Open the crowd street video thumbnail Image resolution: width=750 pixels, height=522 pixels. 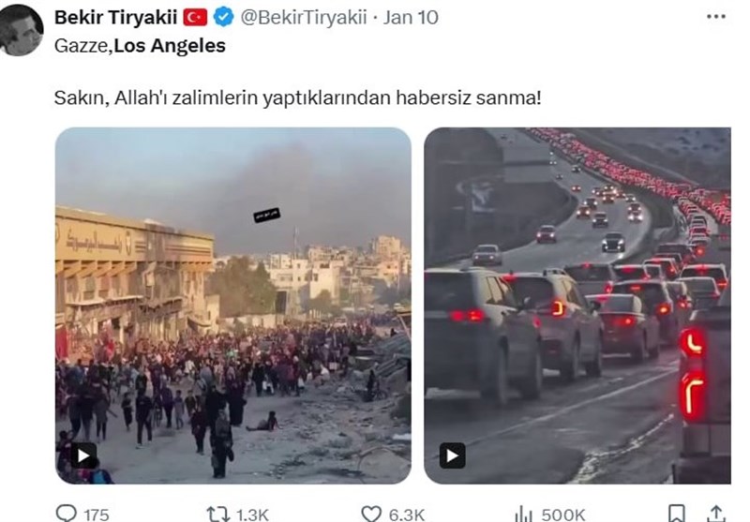tap(232, 306)
